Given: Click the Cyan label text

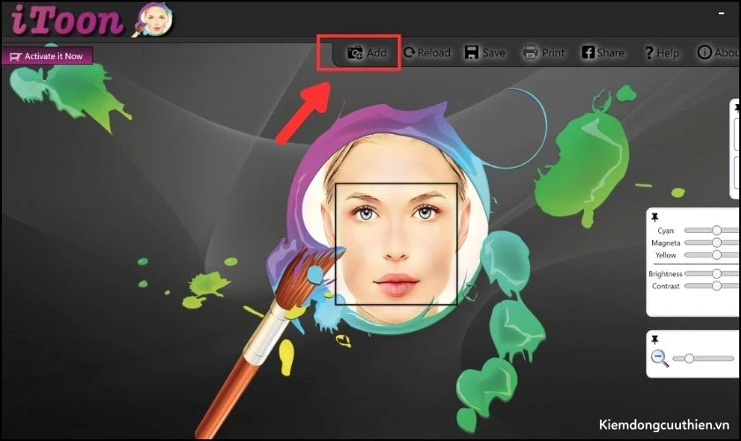Looking at the screenshot, I should coord(665,231).
